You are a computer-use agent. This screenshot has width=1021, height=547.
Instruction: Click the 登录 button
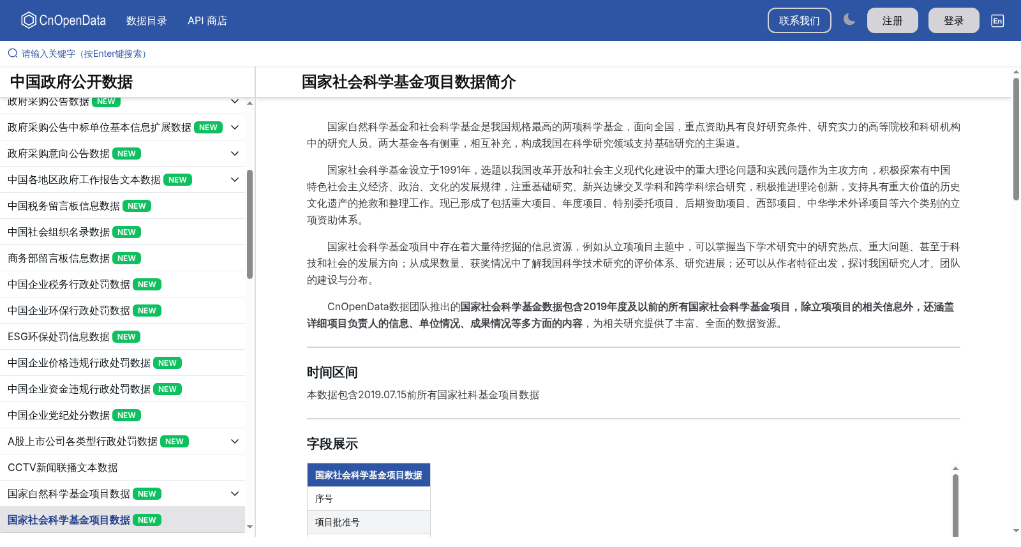click(954, 20)
